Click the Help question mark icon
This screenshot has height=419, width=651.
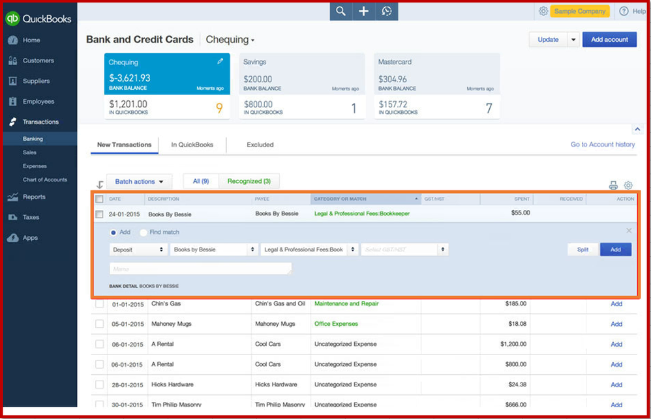624,11
